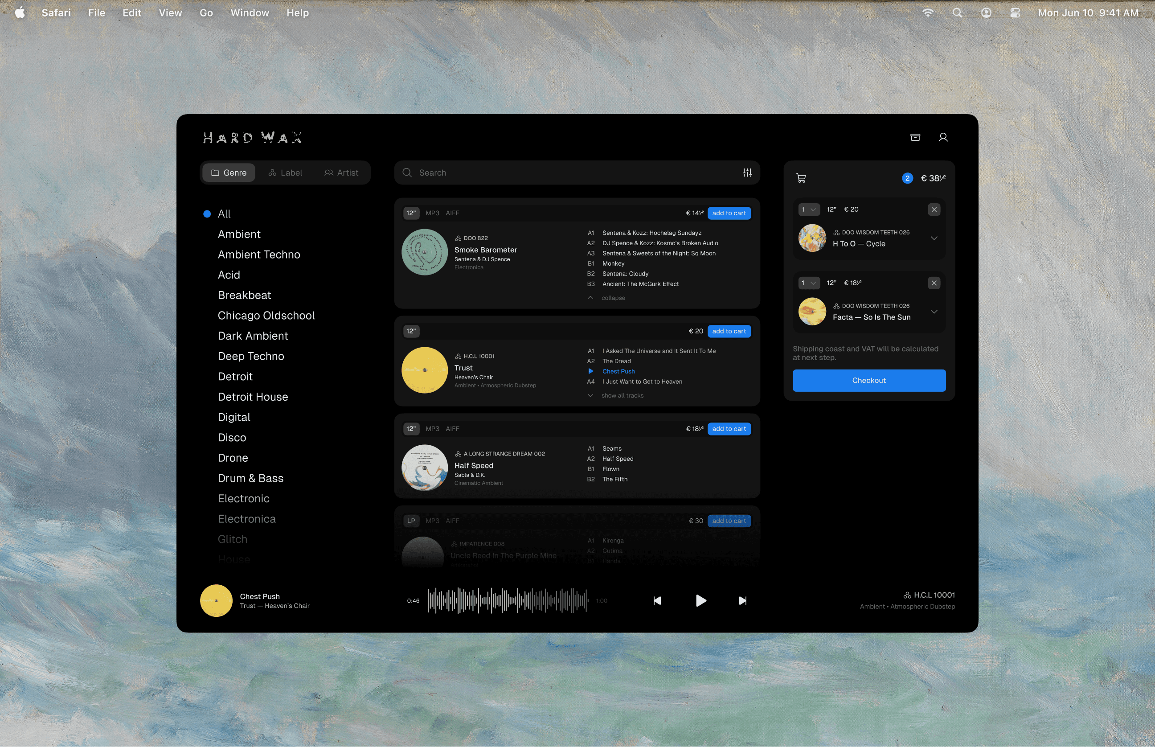The width and height of the screenshot is (1155, 747).
Task: Select the All genre radio option
Action: coord(207,214)
